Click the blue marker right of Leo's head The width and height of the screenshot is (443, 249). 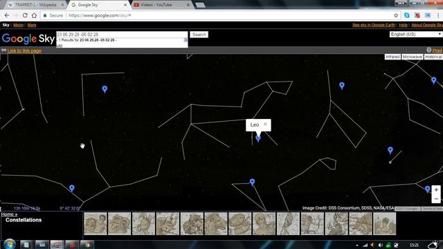(x=341, y=86)
